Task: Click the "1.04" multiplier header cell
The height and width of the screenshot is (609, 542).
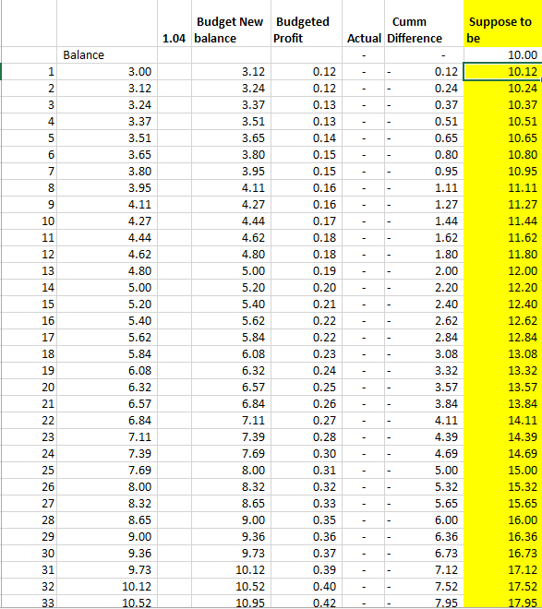Action: 175,23
